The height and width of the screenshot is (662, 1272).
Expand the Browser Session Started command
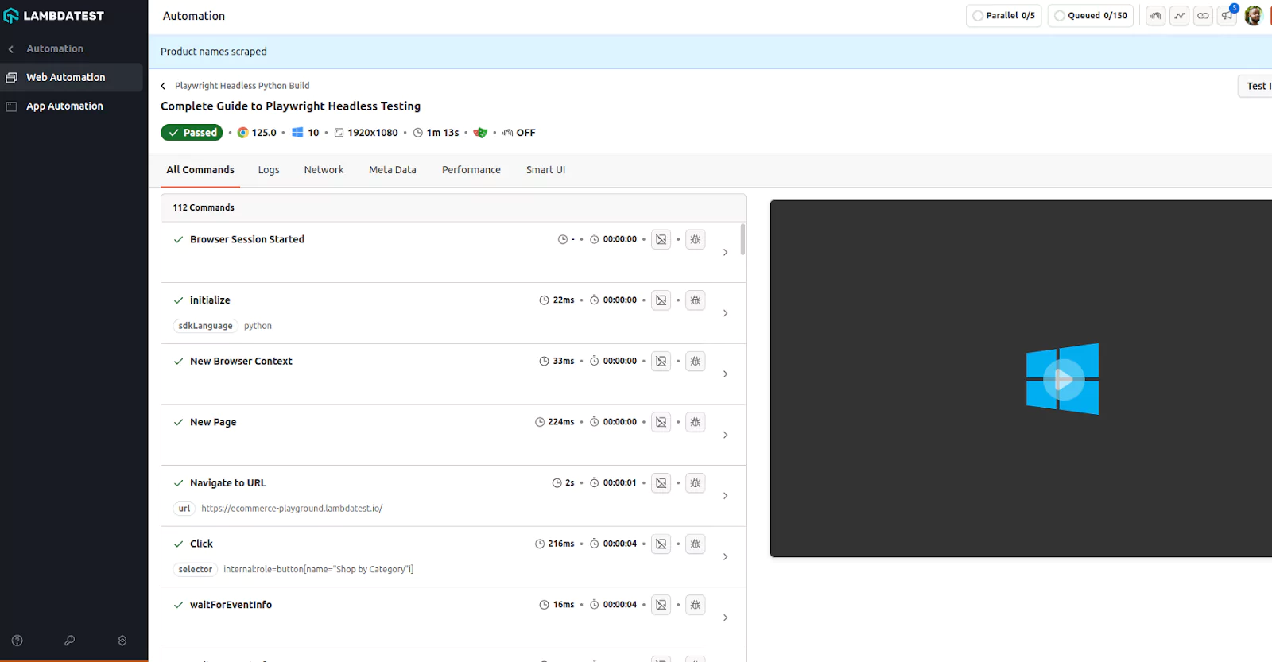[x=725, y=253]
